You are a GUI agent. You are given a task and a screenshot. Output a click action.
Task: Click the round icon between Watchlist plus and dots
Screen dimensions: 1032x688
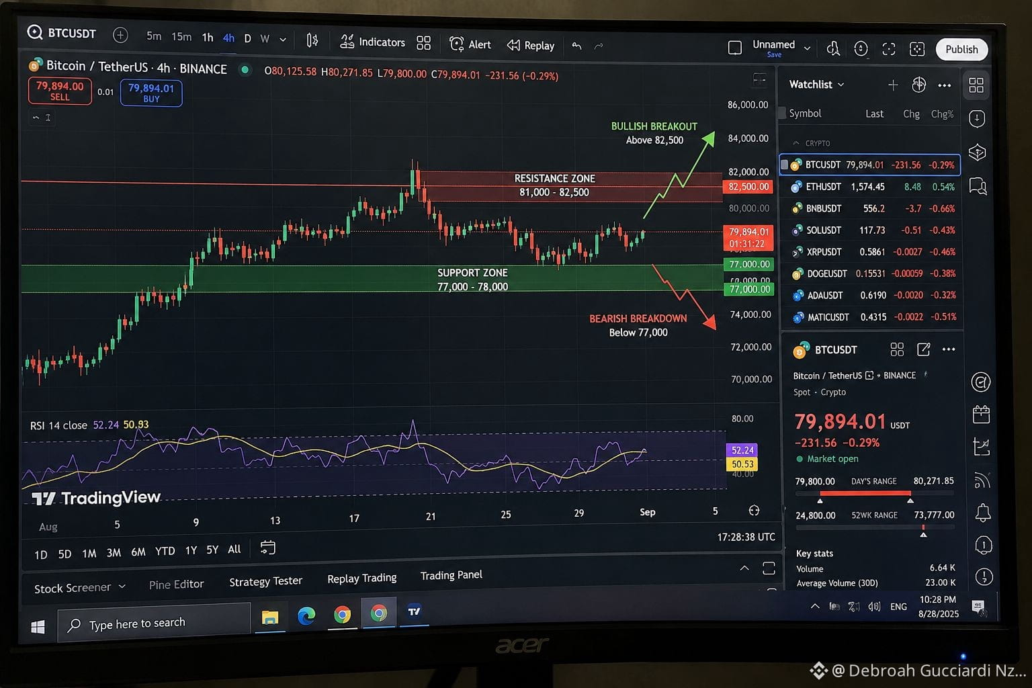click(919, 85)
